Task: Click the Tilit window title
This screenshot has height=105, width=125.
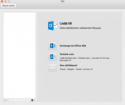Action: click(62, 2)
